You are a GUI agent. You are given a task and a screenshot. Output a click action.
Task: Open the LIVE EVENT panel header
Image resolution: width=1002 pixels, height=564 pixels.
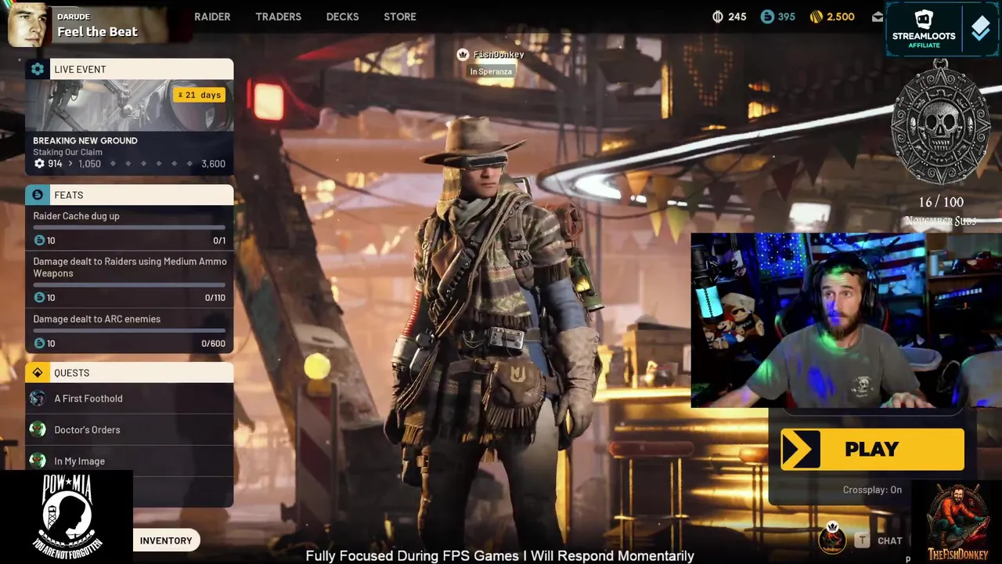coord(129,69)
